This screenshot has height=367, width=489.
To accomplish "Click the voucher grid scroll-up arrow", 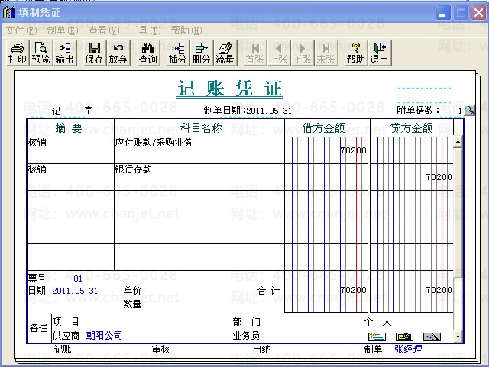I will pyautogui.click(x=458, y=142).
